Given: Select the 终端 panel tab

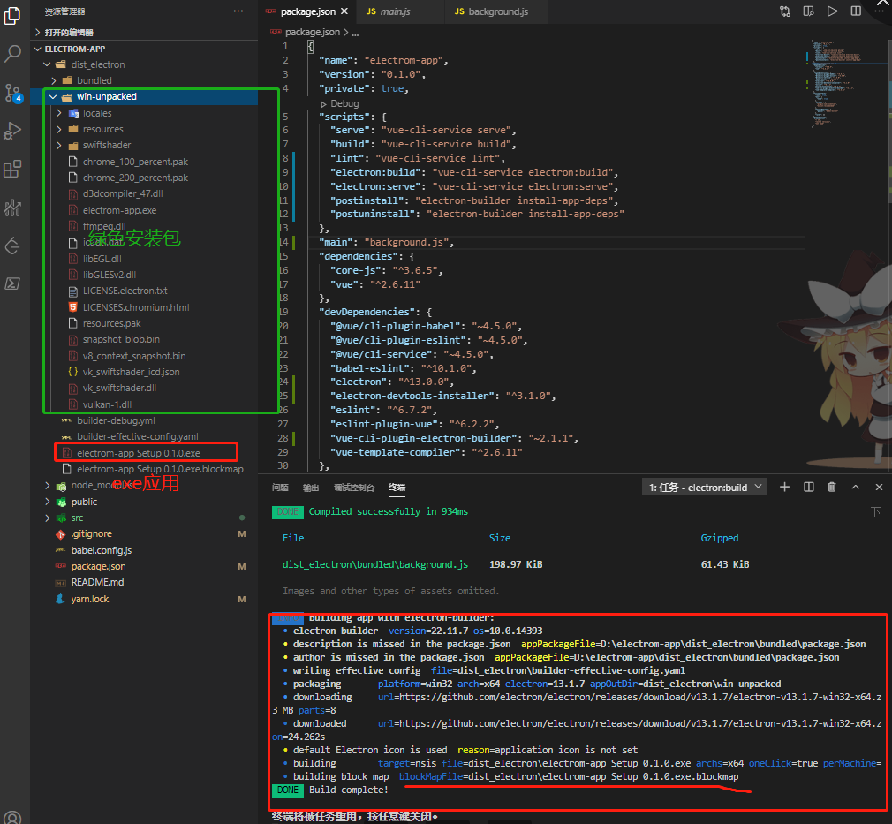Looking at the screenshot, I should [397, 488].
